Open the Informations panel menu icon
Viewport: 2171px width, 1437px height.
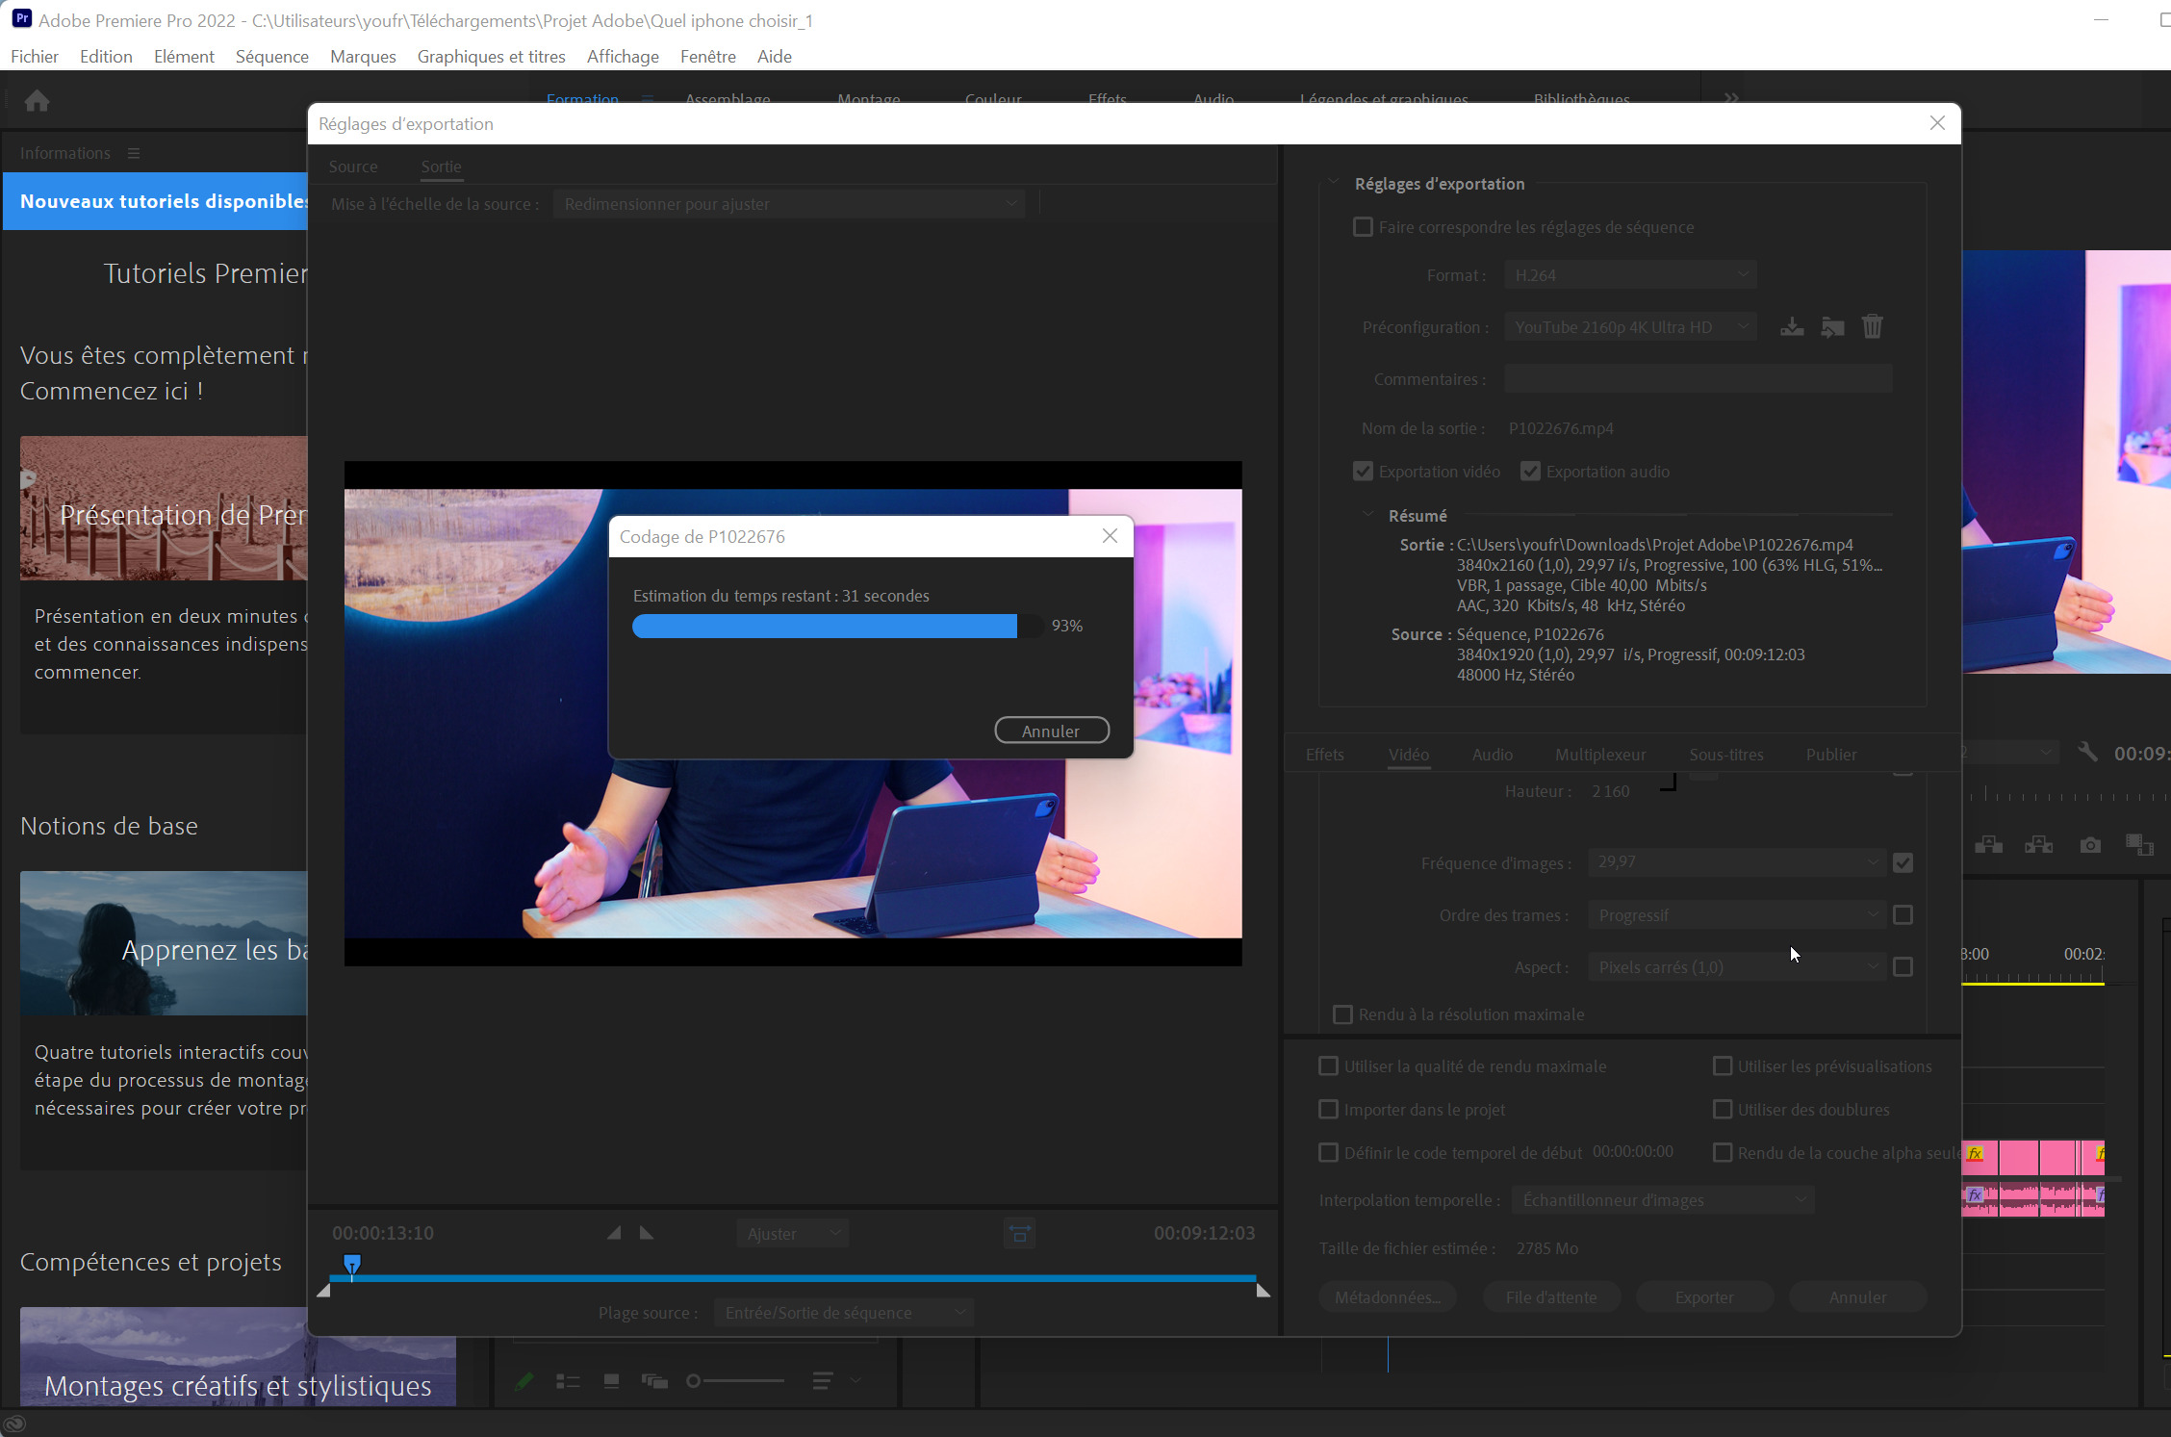(x=134, y=154)
